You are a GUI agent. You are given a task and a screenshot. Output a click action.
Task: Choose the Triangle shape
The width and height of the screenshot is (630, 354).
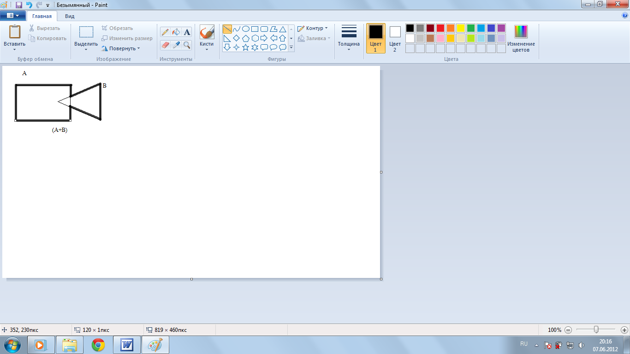click(x=283, y=29)
